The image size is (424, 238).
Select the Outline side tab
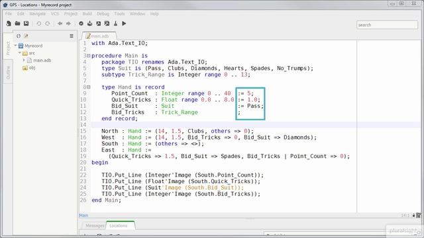[x=8, y=73]
